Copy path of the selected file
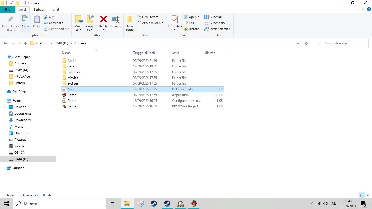 [x=53, y=23]
